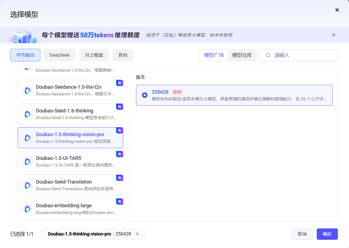
Task: Click the gift box banner image
Action: point(22,35)
